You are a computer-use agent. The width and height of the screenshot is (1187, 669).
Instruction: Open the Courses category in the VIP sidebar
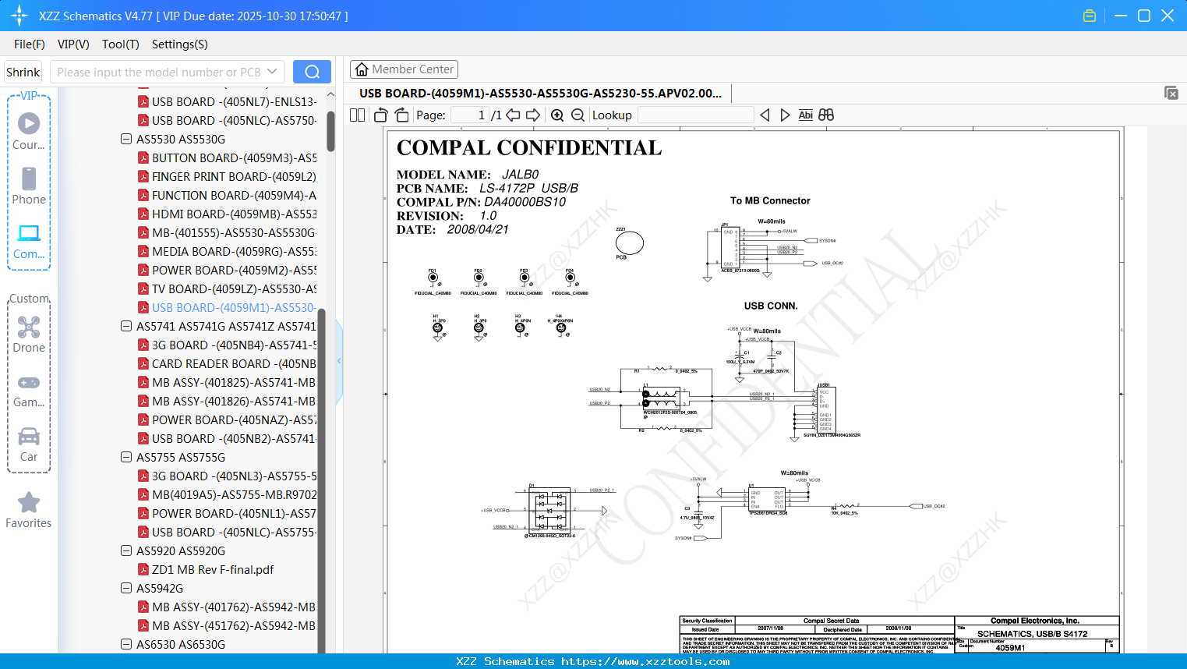click(x=29, y=132)
